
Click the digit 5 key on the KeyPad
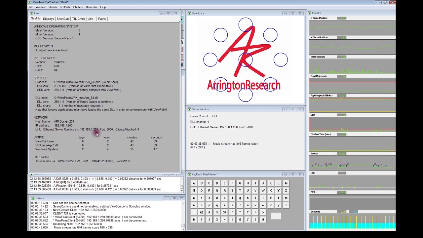tap(232, 219)
